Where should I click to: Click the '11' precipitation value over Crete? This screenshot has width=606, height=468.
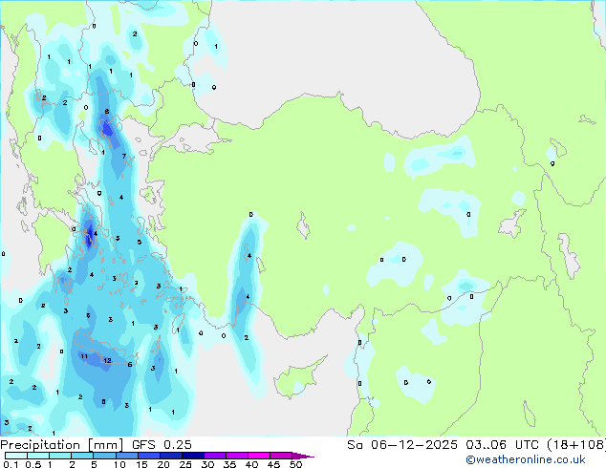click(84, 356)
